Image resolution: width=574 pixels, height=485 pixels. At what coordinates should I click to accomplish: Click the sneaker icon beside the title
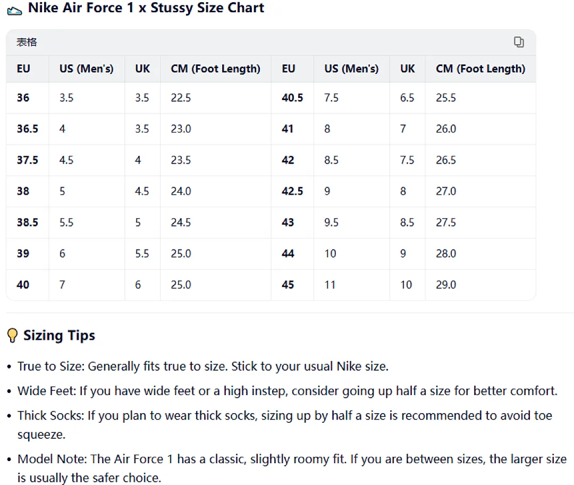(x=15, y=11)
